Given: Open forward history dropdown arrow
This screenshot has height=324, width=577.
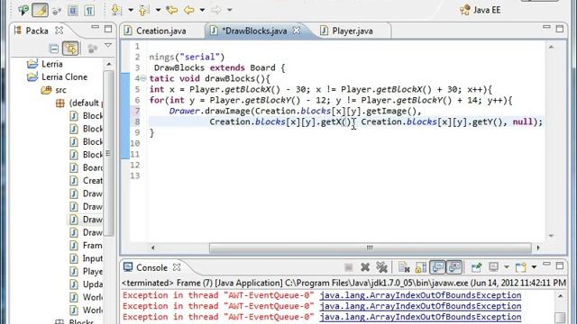Looking at the screenshot, I should [x=230, y=10].
